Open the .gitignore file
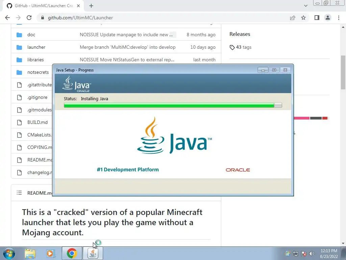 click(x=37, y=97)
